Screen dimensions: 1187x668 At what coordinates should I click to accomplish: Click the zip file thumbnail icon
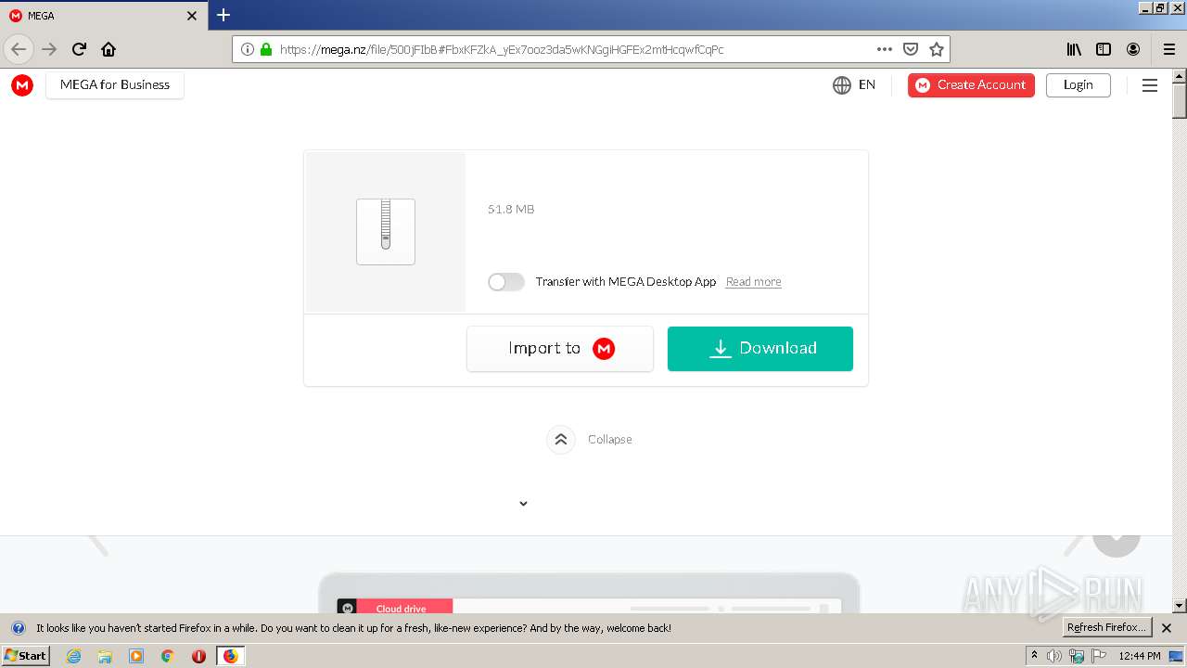386,232
